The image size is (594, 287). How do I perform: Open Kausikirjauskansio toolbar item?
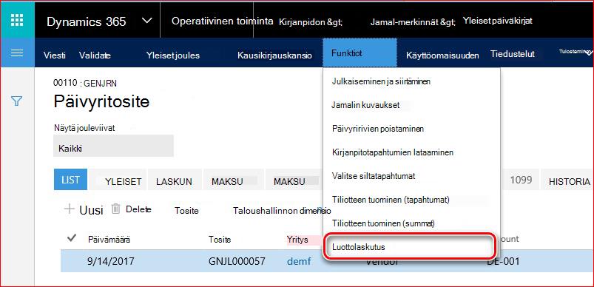pyautogui.click(x=274, y=55)
